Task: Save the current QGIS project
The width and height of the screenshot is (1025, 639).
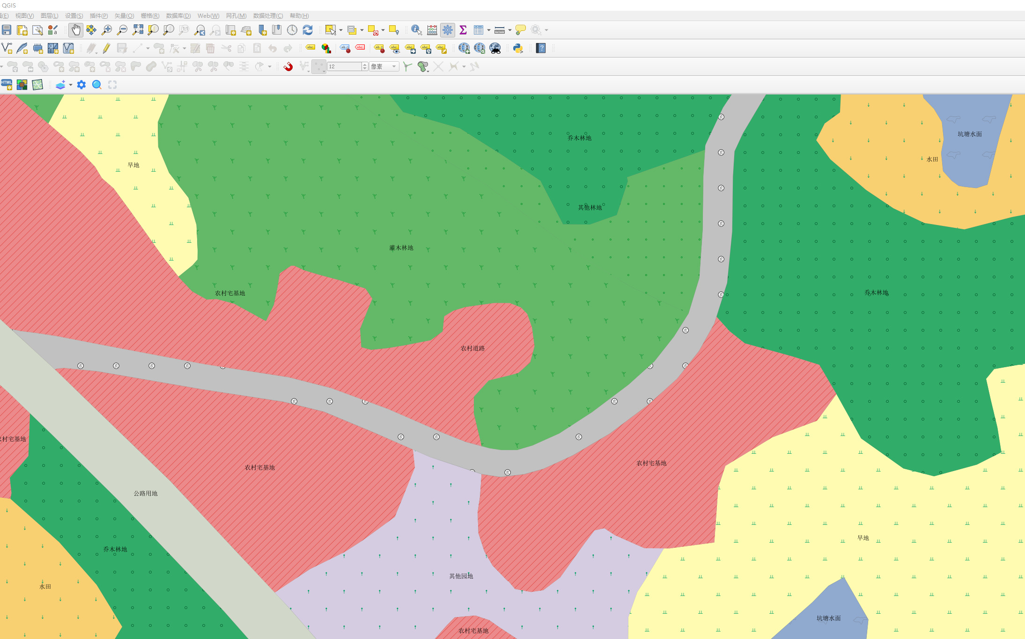Action: 7,30
